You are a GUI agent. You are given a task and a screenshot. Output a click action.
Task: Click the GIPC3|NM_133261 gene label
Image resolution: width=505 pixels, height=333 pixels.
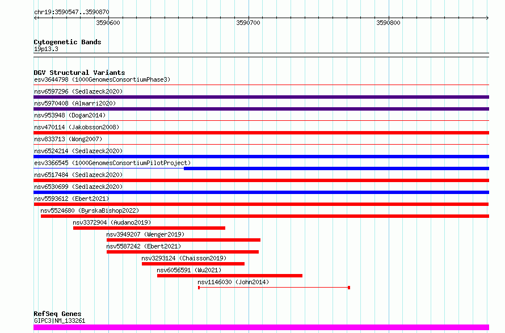(x=60, y=321)
